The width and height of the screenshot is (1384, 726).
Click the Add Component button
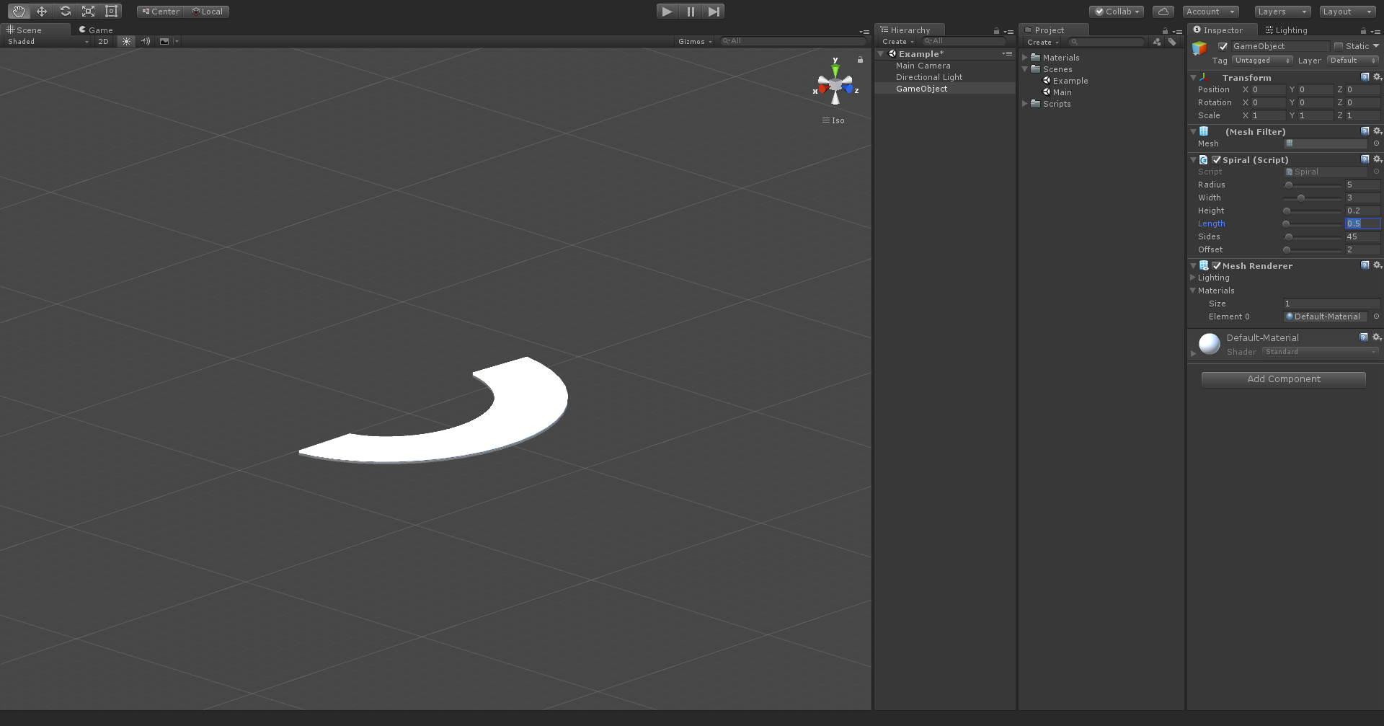1284,379
